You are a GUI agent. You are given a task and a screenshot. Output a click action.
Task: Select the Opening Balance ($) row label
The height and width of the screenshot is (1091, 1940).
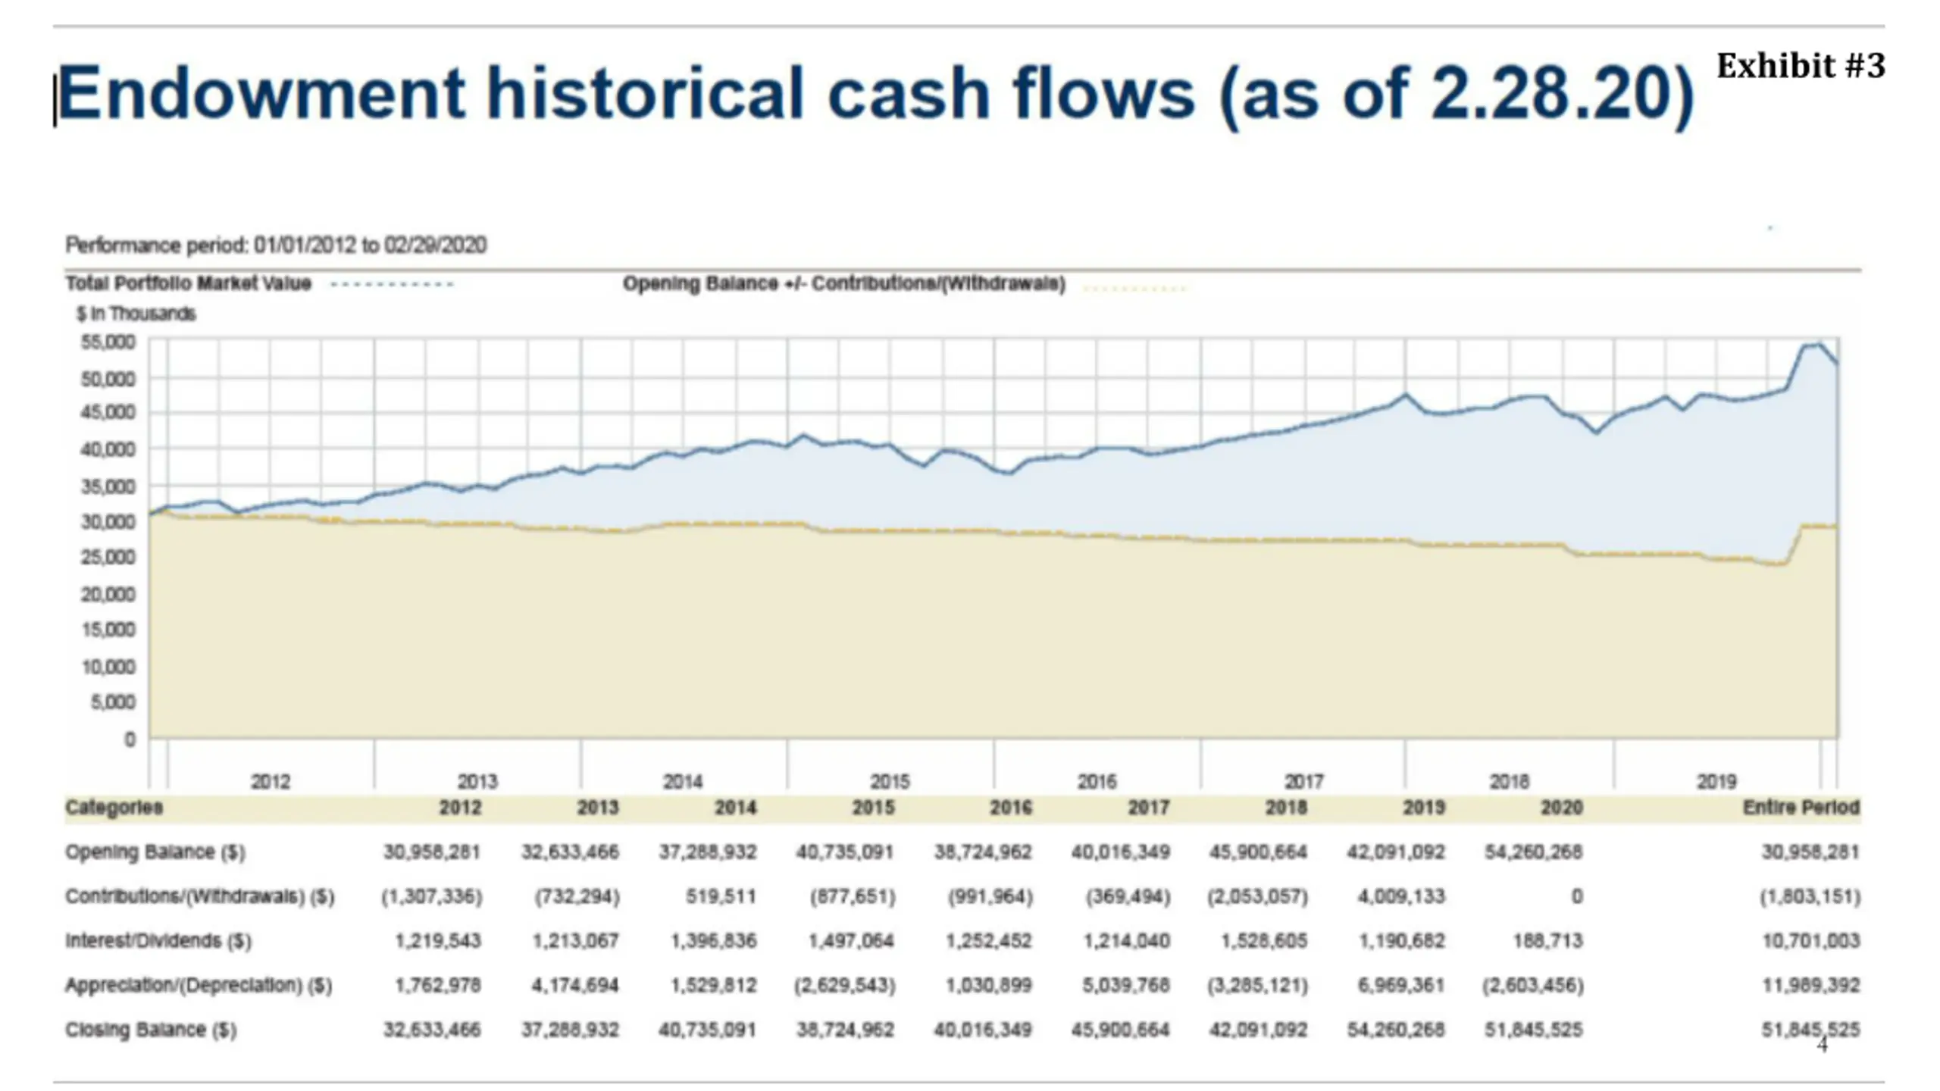click(155, 852)
